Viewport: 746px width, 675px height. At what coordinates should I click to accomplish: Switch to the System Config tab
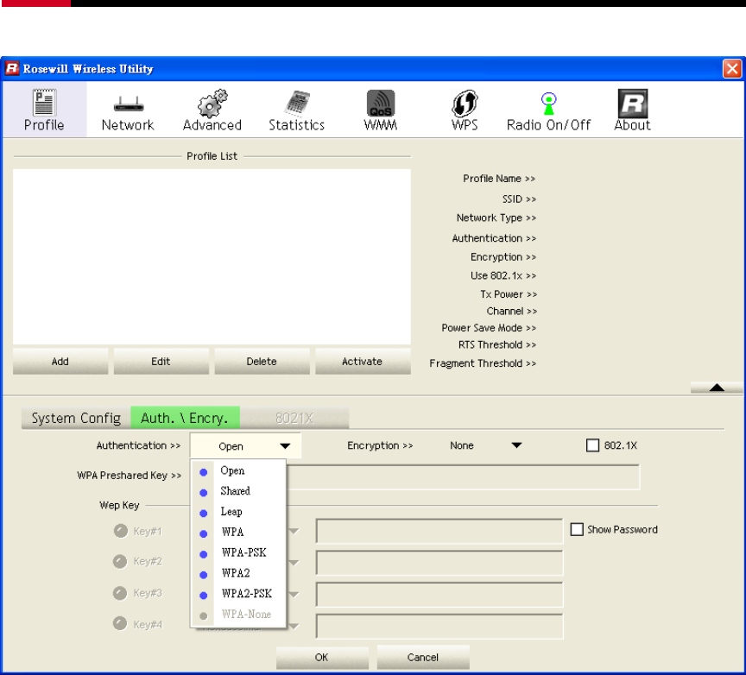click(x=76, y=419)
